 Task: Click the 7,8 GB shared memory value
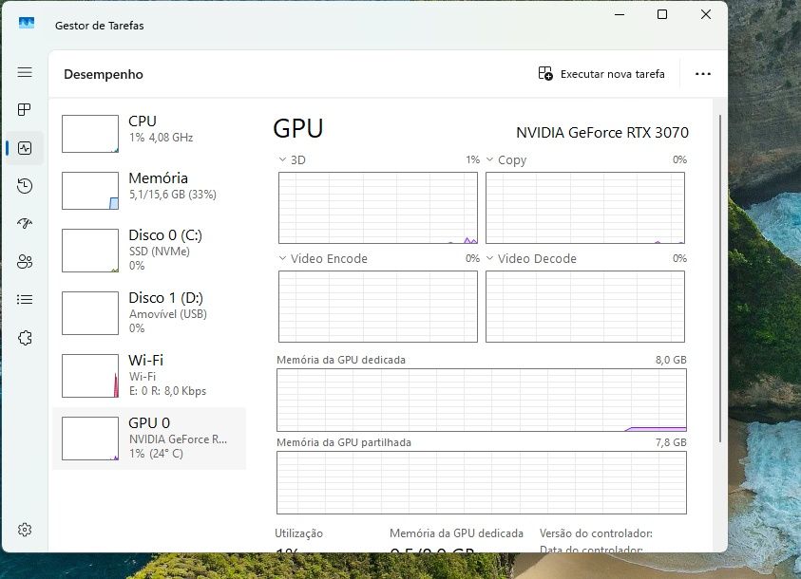tap(671, 442)
